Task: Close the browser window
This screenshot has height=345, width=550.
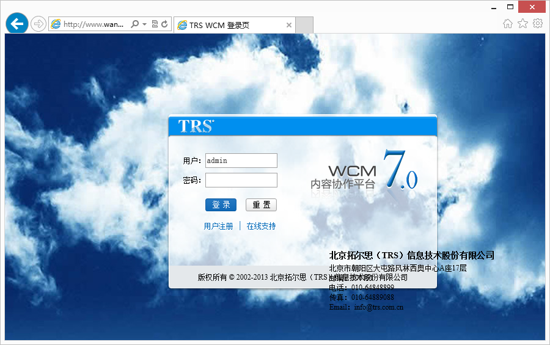Action: pos(532,7)
